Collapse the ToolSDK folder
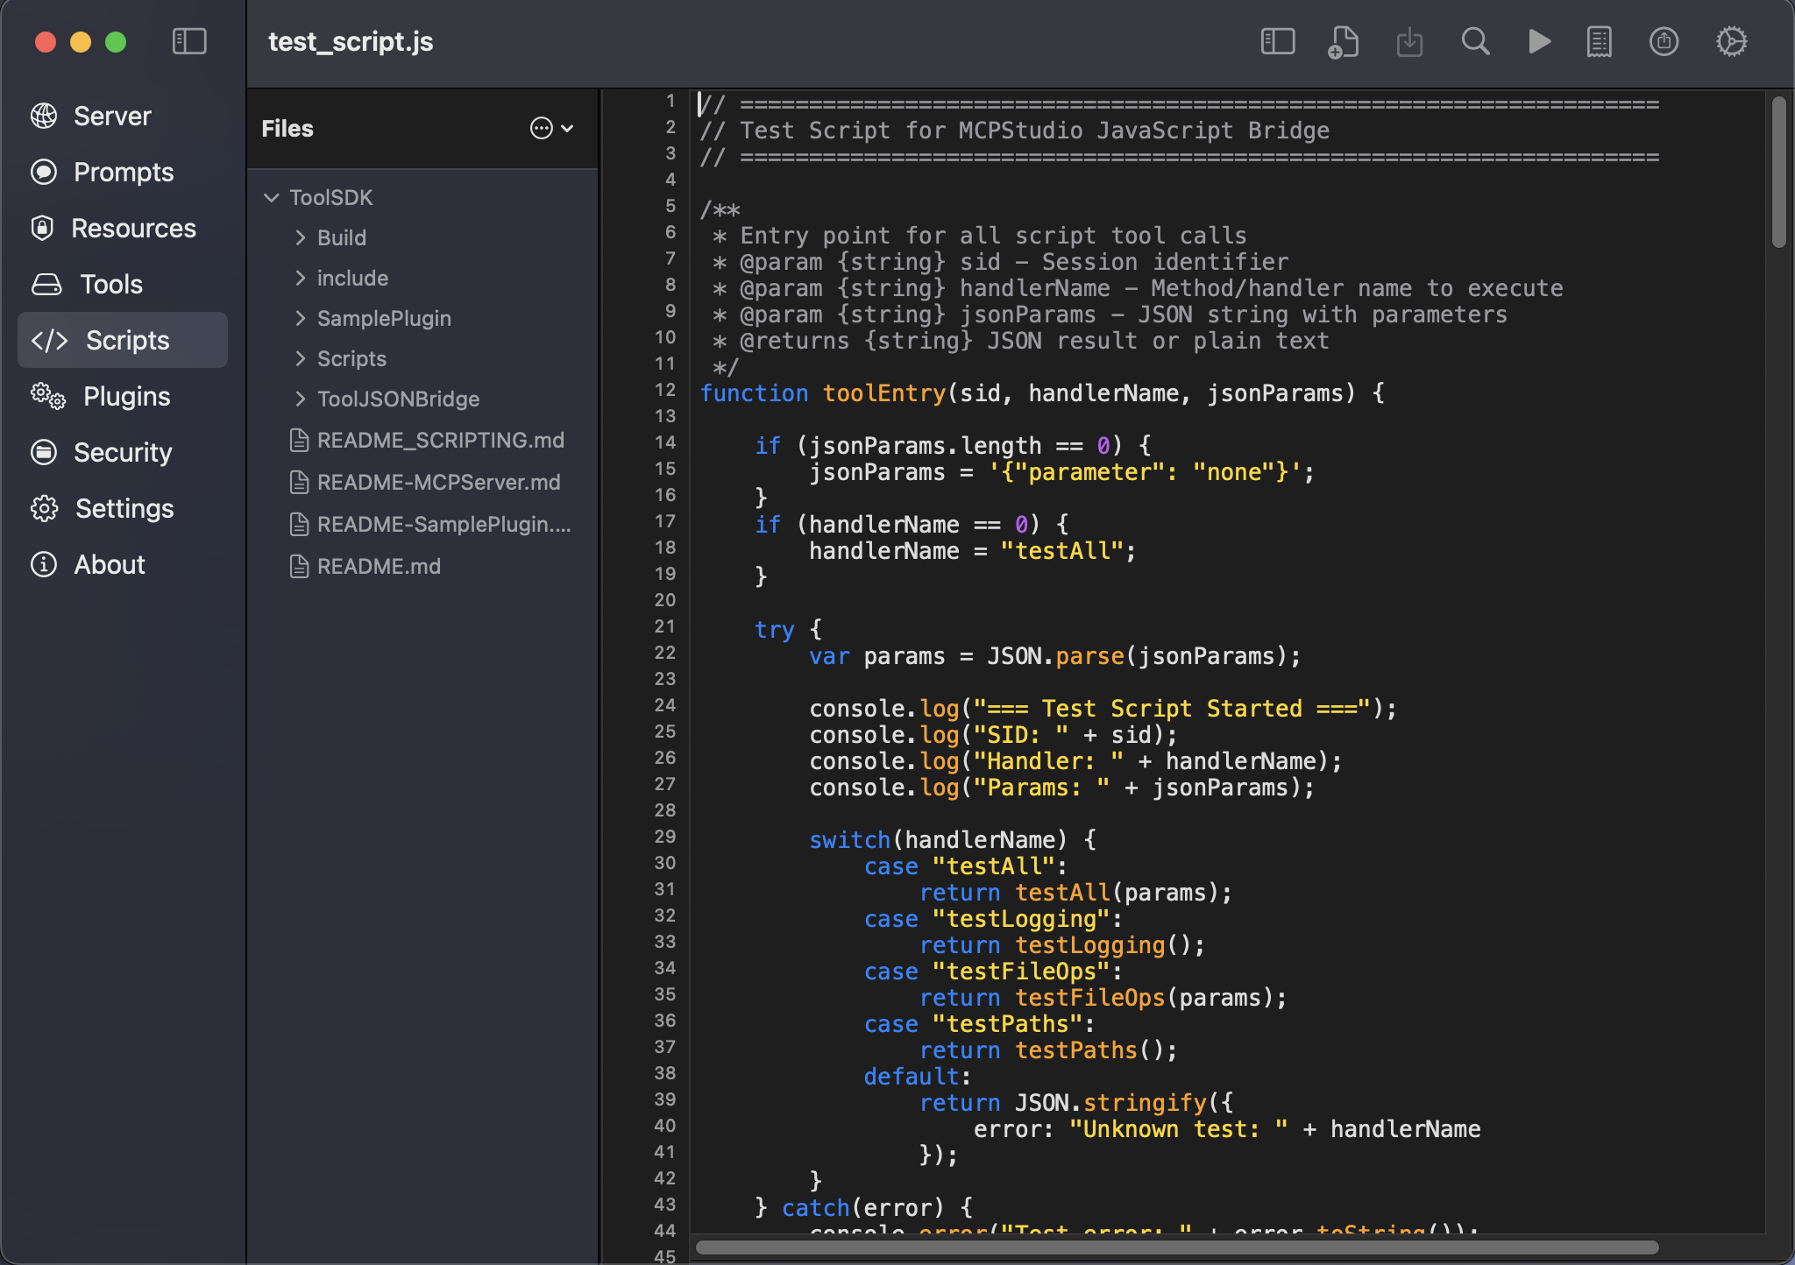This screenshot has height=1265, width=1795. coord(272,197)
